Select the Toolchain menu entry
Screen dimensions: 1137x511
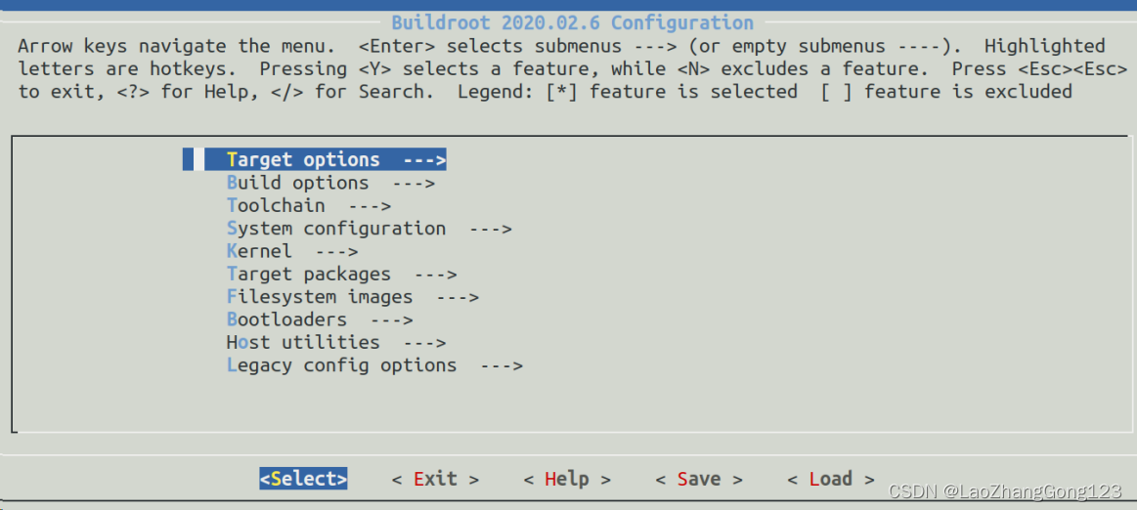click(309, 206)
